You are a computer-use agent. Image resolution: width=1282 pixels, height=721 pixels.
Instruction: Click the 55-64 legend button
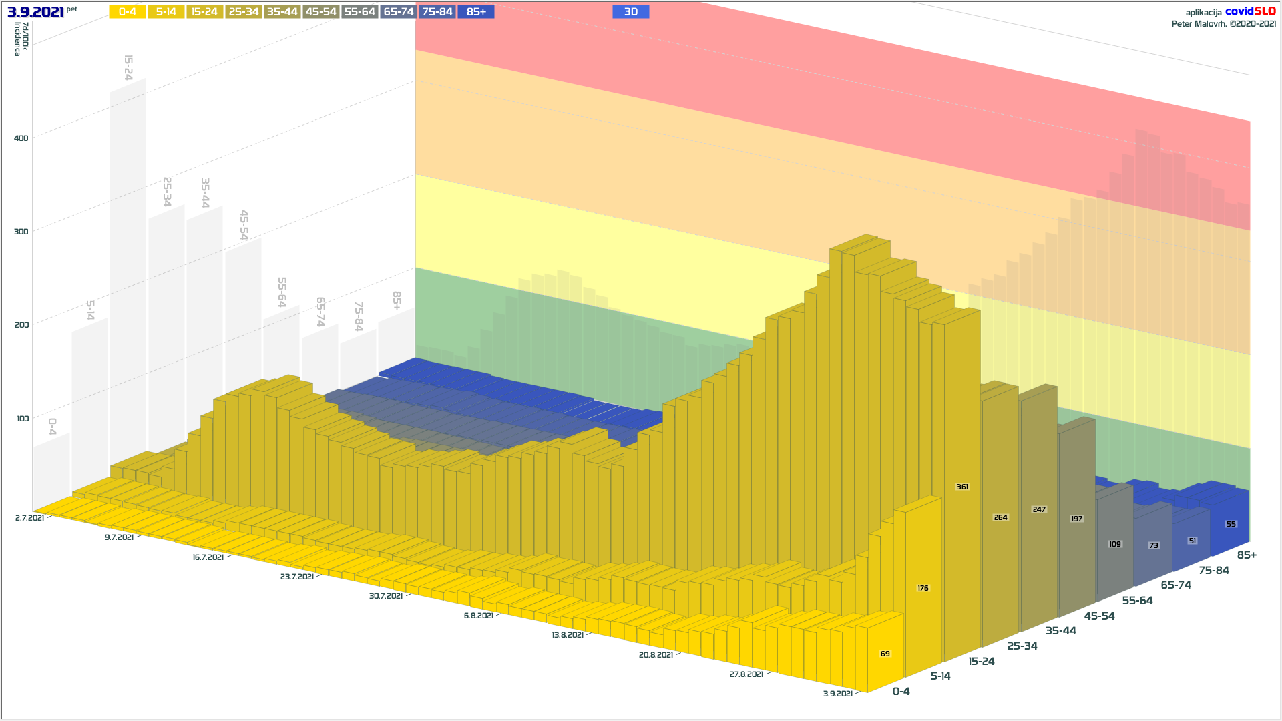[x=359, y=12]
